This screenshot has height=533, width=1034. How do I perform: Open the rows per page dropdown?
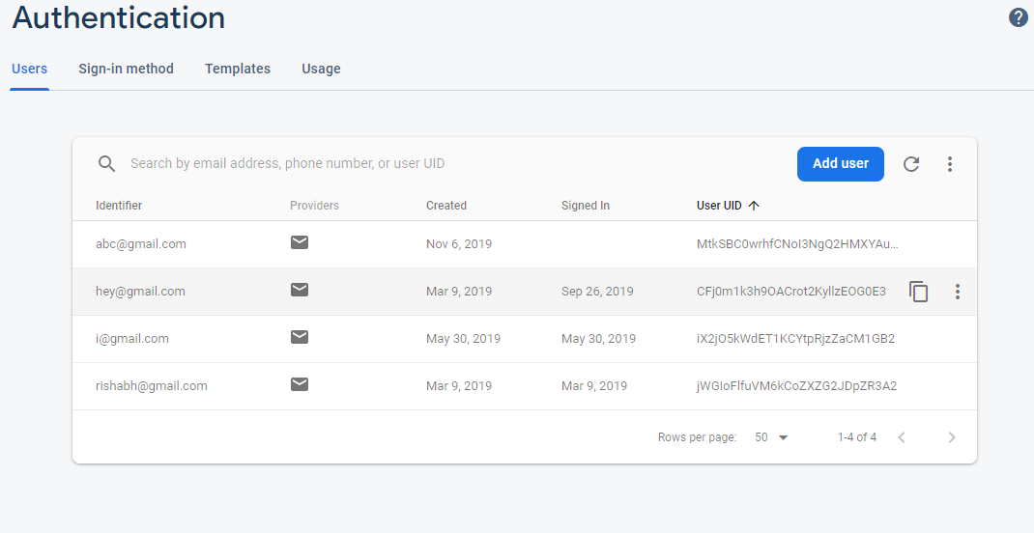771,437
